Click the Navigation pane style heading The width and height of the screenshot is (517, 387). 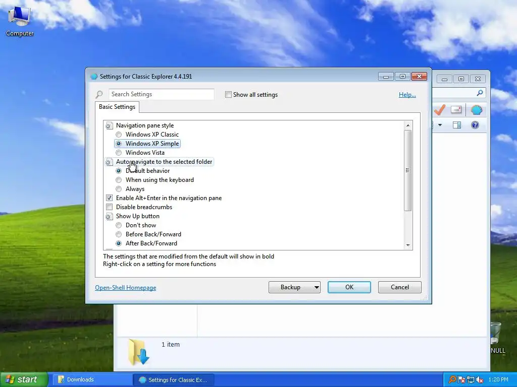pyautogui.click(x=145, y=125)
